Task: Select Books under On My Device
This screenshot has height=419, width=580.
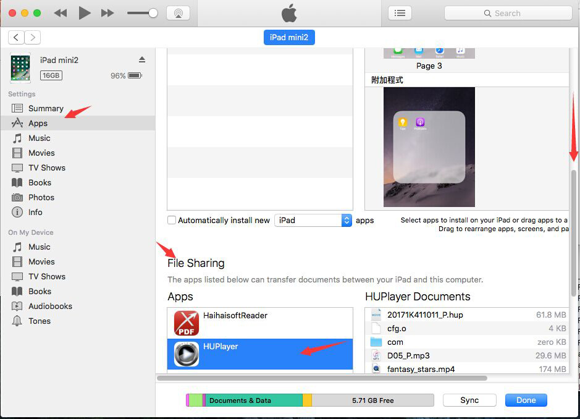Action: point(78,291)
